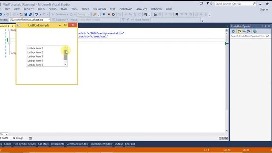Open the Output tab
This screenshot has width=272, height=153.
click(119, 144)
